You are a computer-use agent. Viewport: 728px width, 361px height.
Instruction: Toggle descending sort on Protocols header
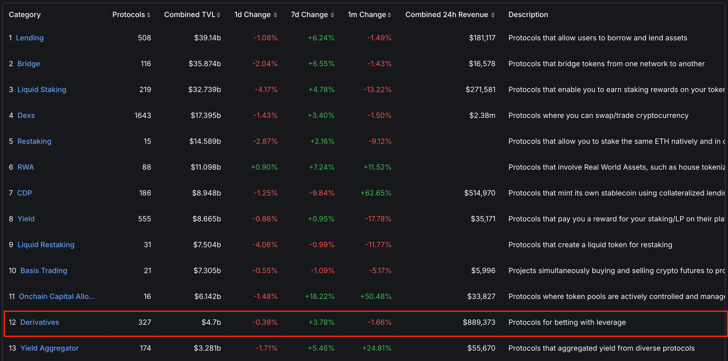tap(149, 14)
